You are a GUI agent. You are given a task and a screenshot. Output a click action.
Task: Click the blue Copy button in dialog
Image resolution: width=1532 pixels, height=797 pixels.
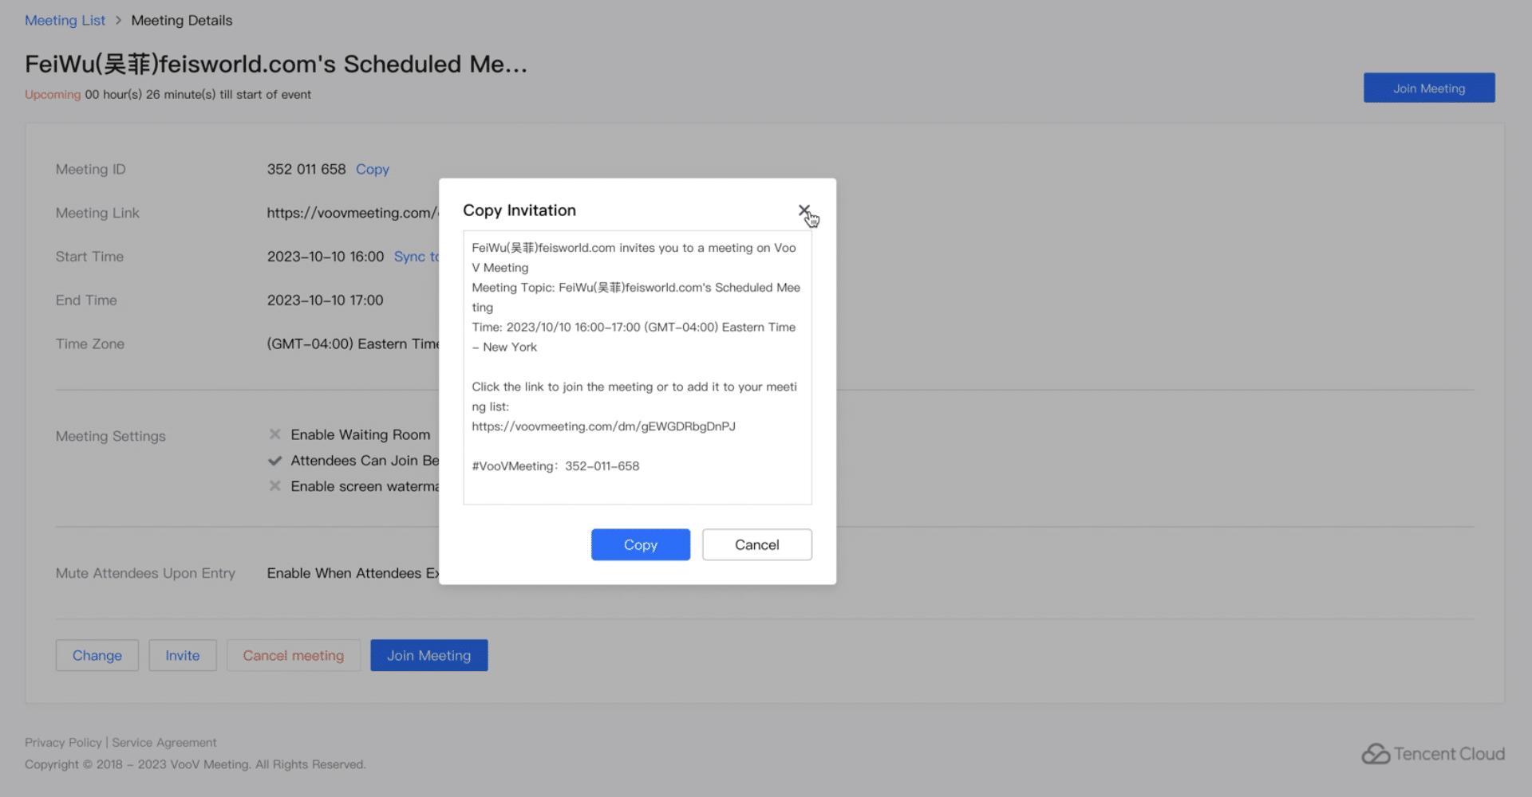pos(640,544)
